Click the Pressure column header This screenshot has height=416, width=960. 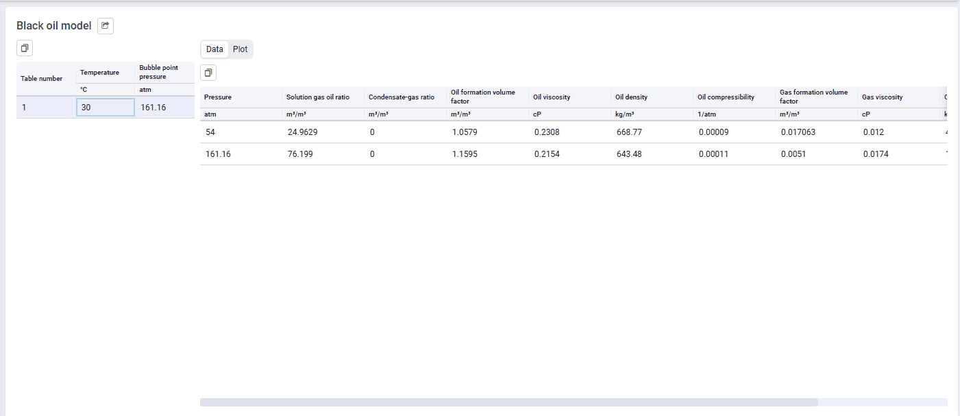click(241, 97)
